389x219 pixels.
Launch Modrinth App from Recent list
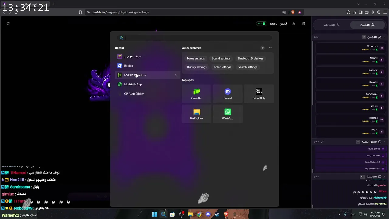pos(148,84)
